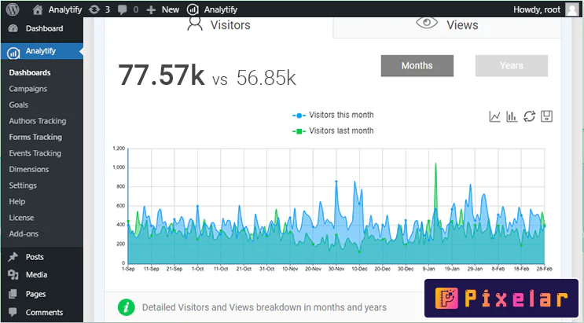The image size is (584, 323).
Task: Open the Dashboards submenu
Action: 30,72
